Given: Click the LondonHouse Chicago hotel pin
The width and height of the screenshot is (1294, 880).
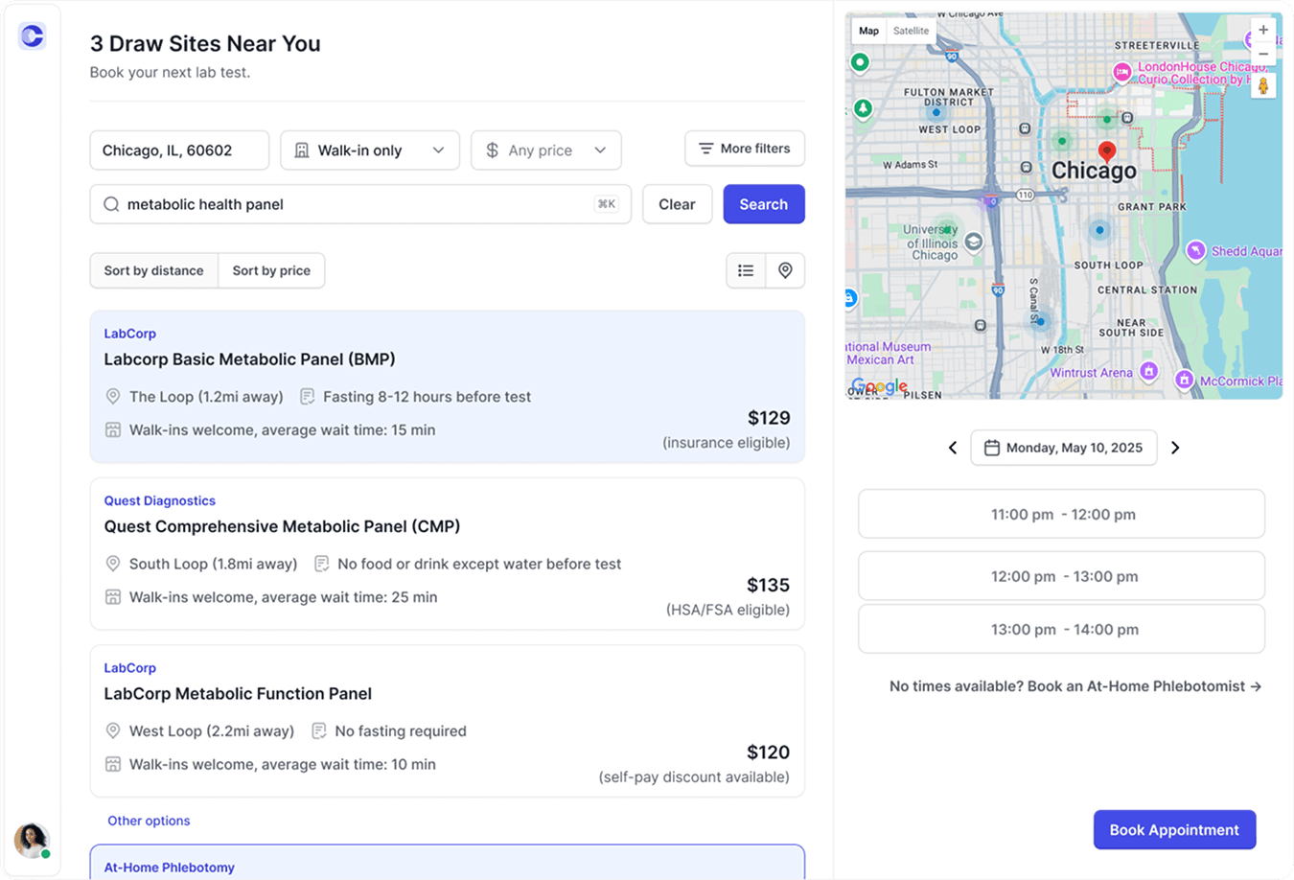Looking at the screenshot, I should tap(1121, 72).
